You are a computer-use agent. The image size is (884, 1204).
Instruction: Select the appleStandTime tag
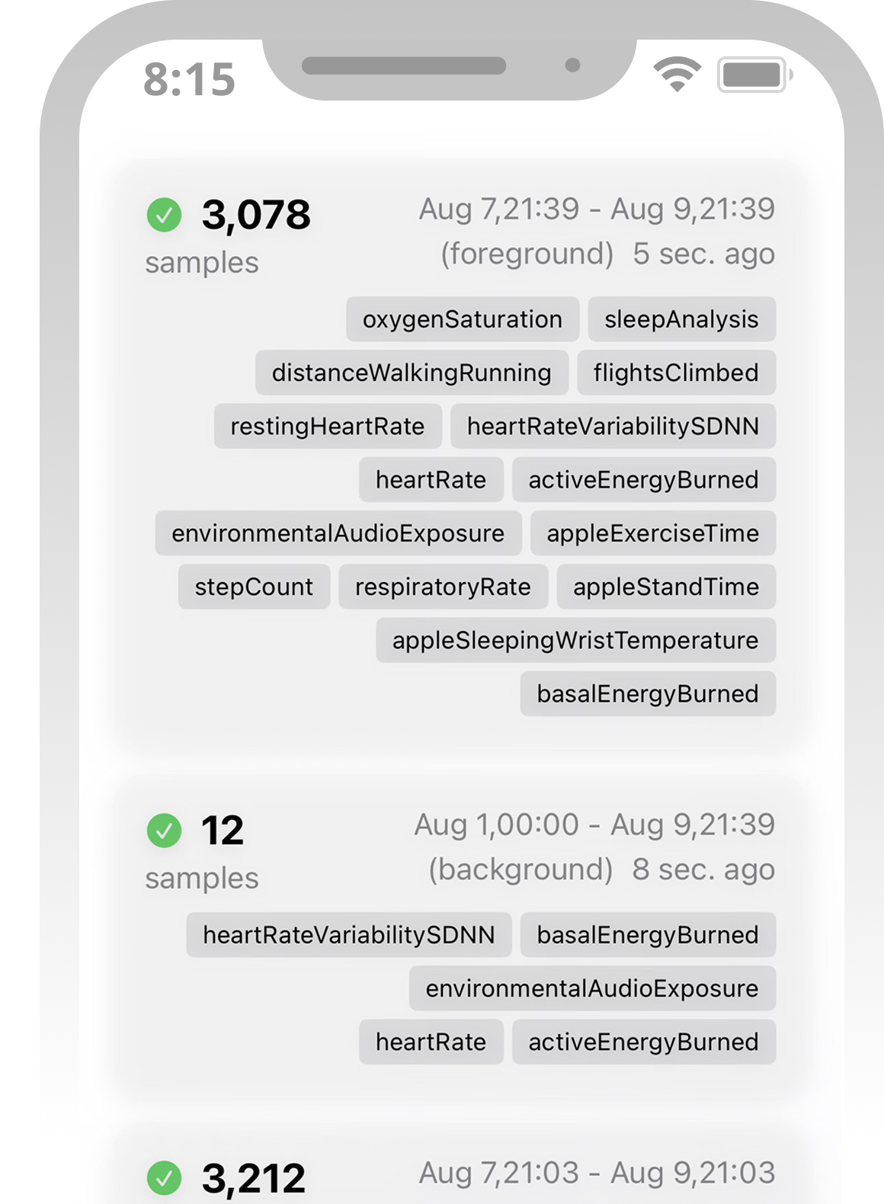click(666, 587)
